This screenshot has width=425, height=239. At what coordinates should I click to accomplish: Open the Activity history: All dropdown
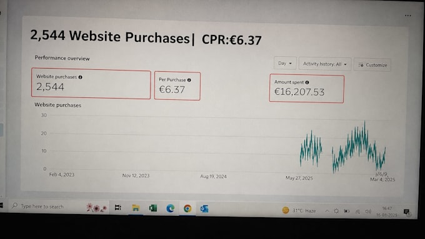[x=325, y=64]
